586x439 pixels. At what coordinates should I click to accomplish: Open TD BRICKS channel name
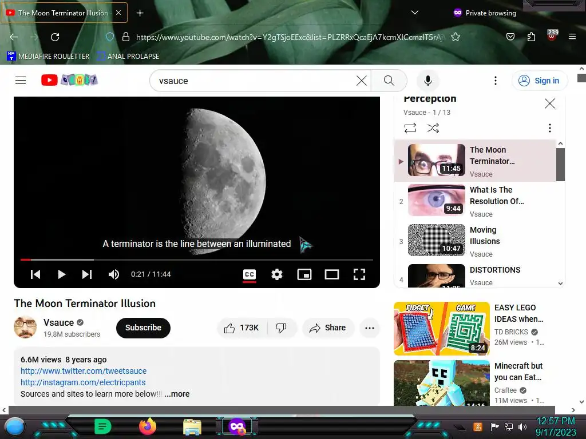[x=511, y=332]
